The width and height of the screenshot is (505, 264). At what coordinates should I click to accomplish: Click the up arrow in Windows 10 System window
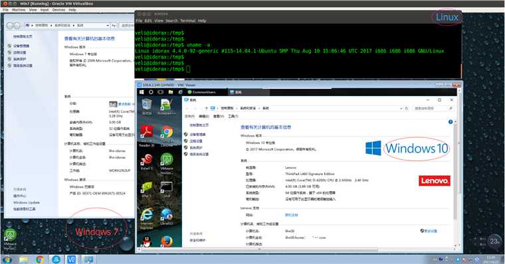click(x=206, y=108)
